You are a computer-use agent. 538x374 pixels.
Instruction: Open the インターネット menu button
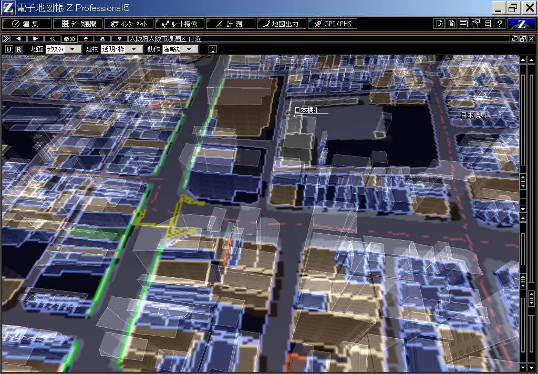point(129,24)
